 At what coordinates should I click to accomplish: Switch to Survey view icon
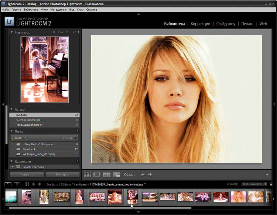click(x=117, y=174)
